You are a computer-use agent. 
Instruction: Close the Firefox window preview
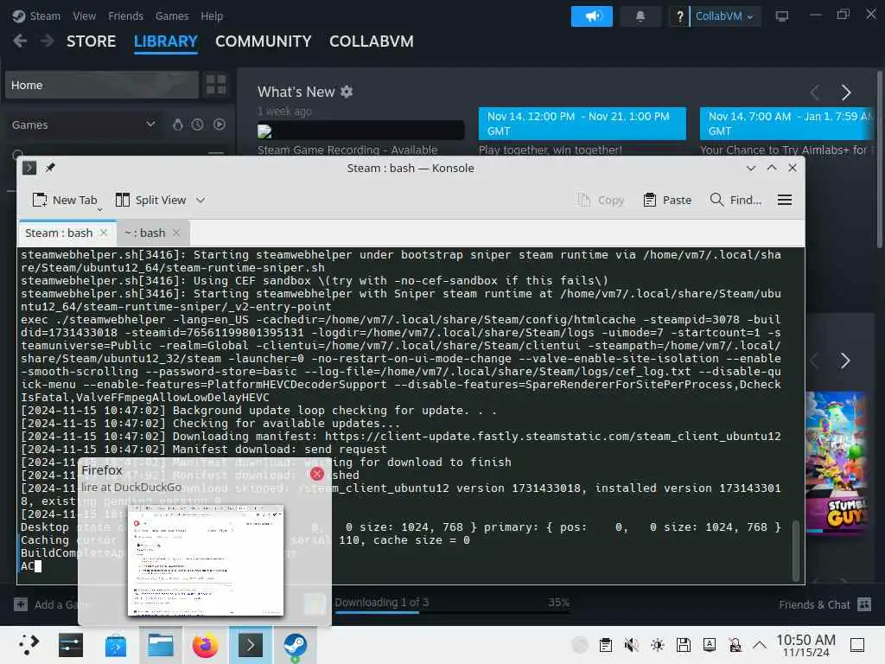coord(317,475)
